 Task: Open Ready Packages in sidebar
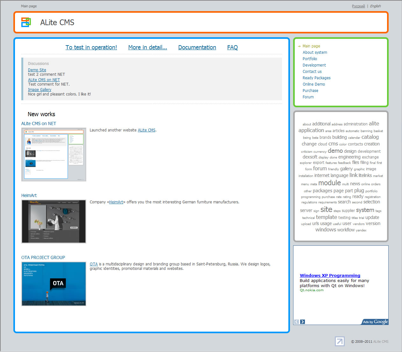click(316, 78)
